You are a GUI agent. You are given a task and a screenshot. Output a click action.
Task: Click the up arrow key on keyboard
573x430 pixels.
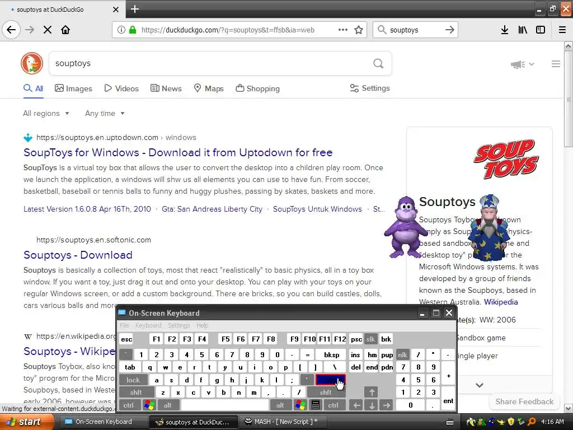tap(372, 392)
